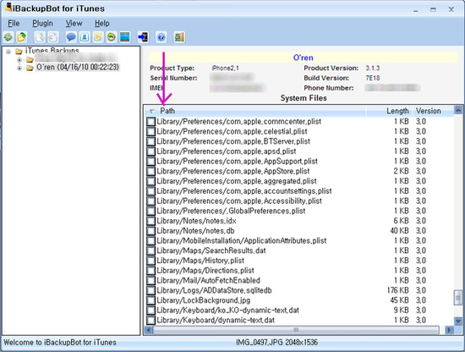The height and width of the screenshot is (352, 465).
Task: Click the open backup folder toolbar icon
Action: click(x=22, y=37)
